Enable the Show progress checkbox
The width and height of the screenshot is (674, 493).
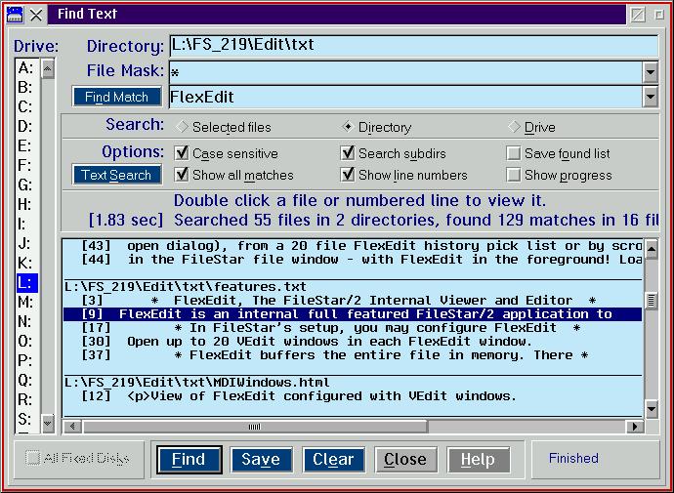coord(513,175)
